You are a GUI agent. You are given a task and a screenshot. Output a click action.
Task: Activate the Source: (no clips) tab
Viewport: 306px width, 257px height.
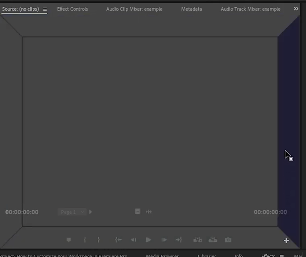(21, 9)
